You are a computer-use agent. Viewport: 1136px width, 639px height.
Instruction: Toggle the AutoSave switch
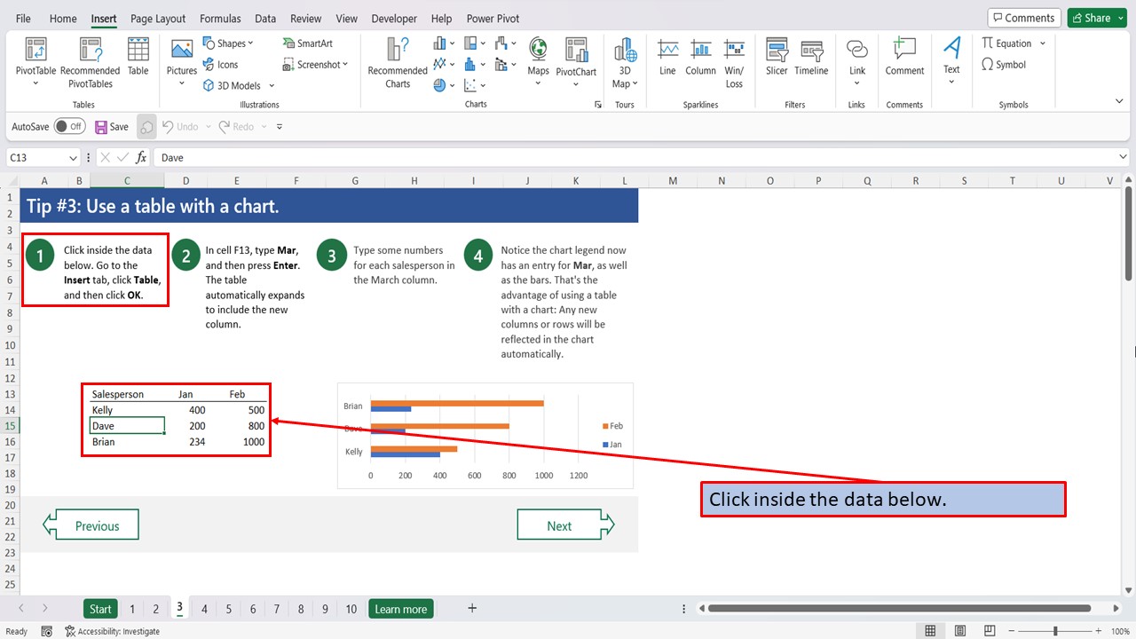69,127
